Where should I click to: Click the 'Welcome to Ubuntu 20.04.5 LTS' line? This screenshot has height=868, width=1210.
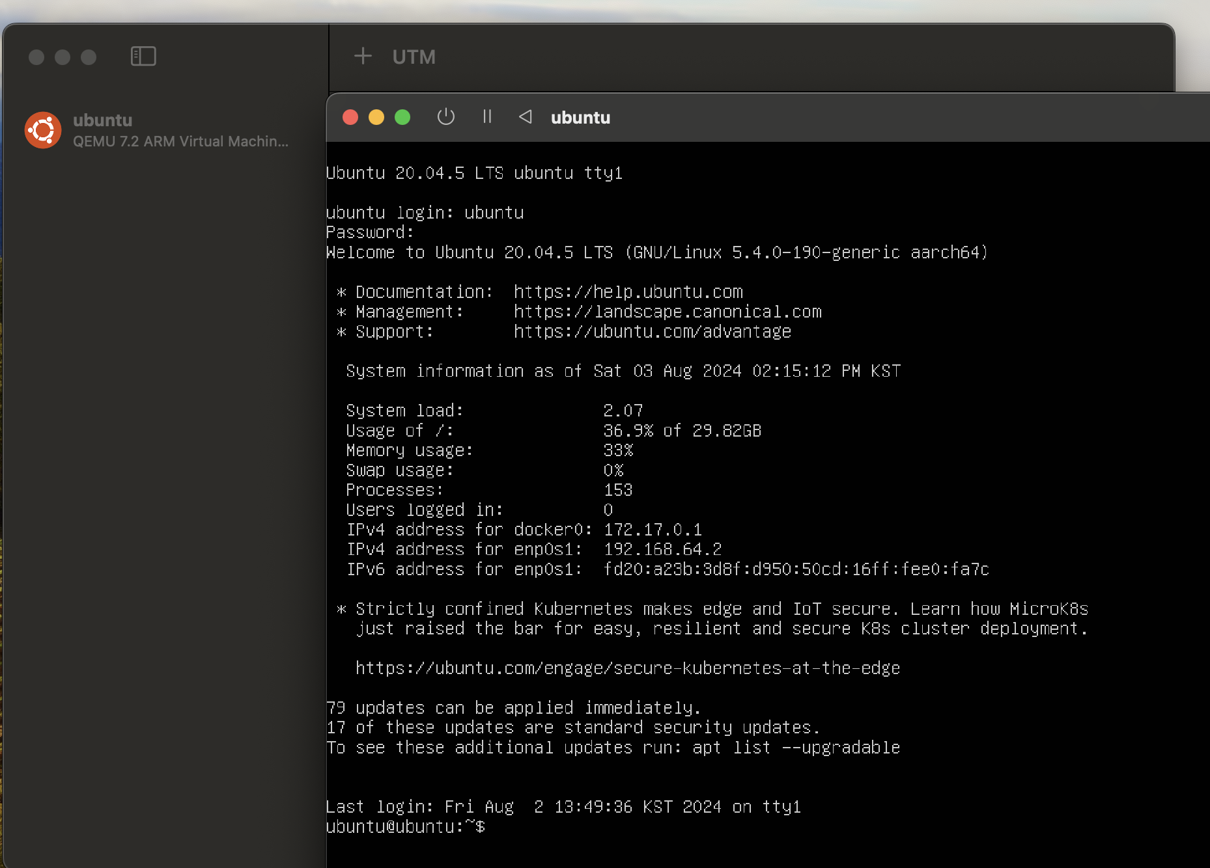click(x=657, y=252)
